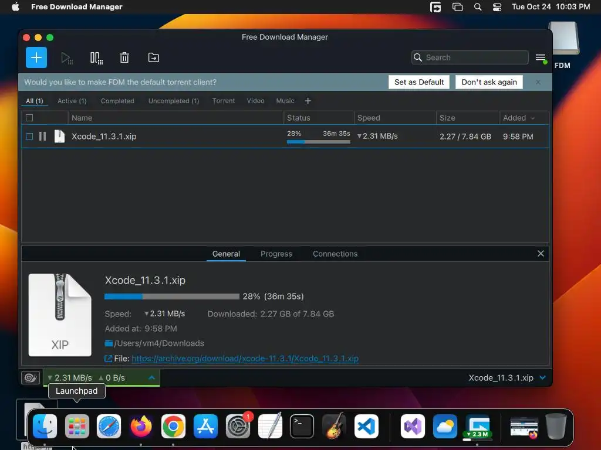Select the Torrent filter tab
This screenshot has height=450, width=601.
pos(224,101)
